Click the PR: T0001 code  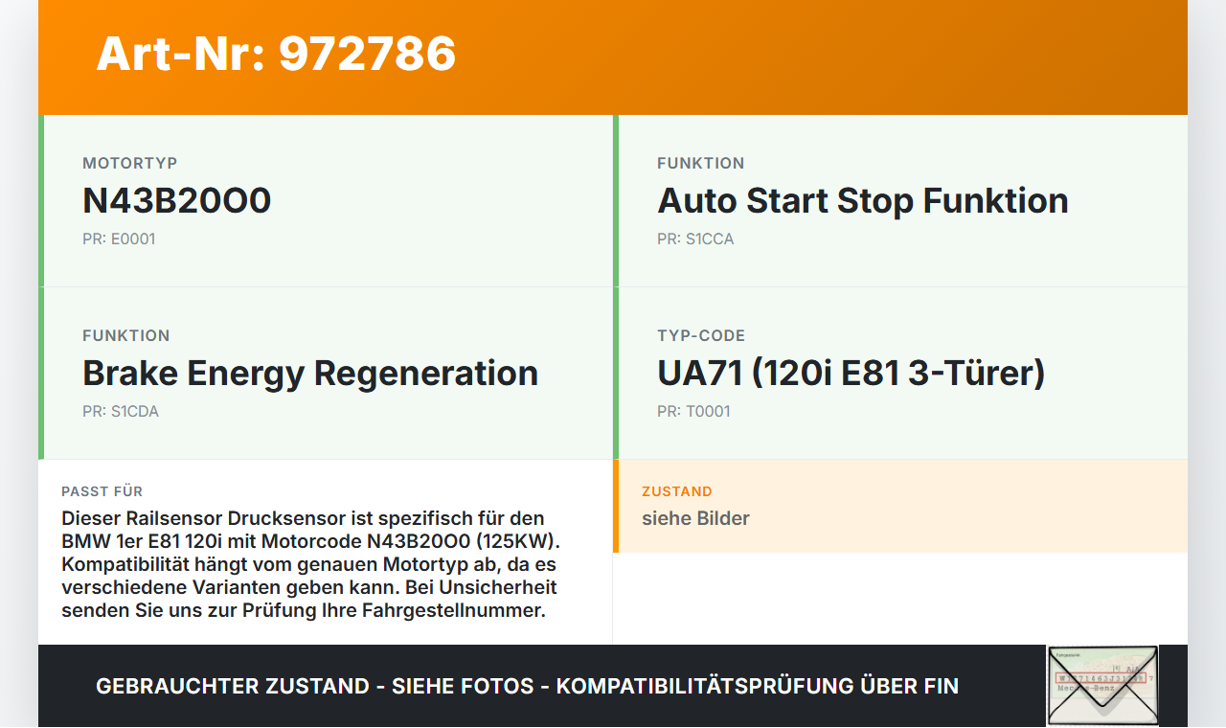tap(693, 411)
